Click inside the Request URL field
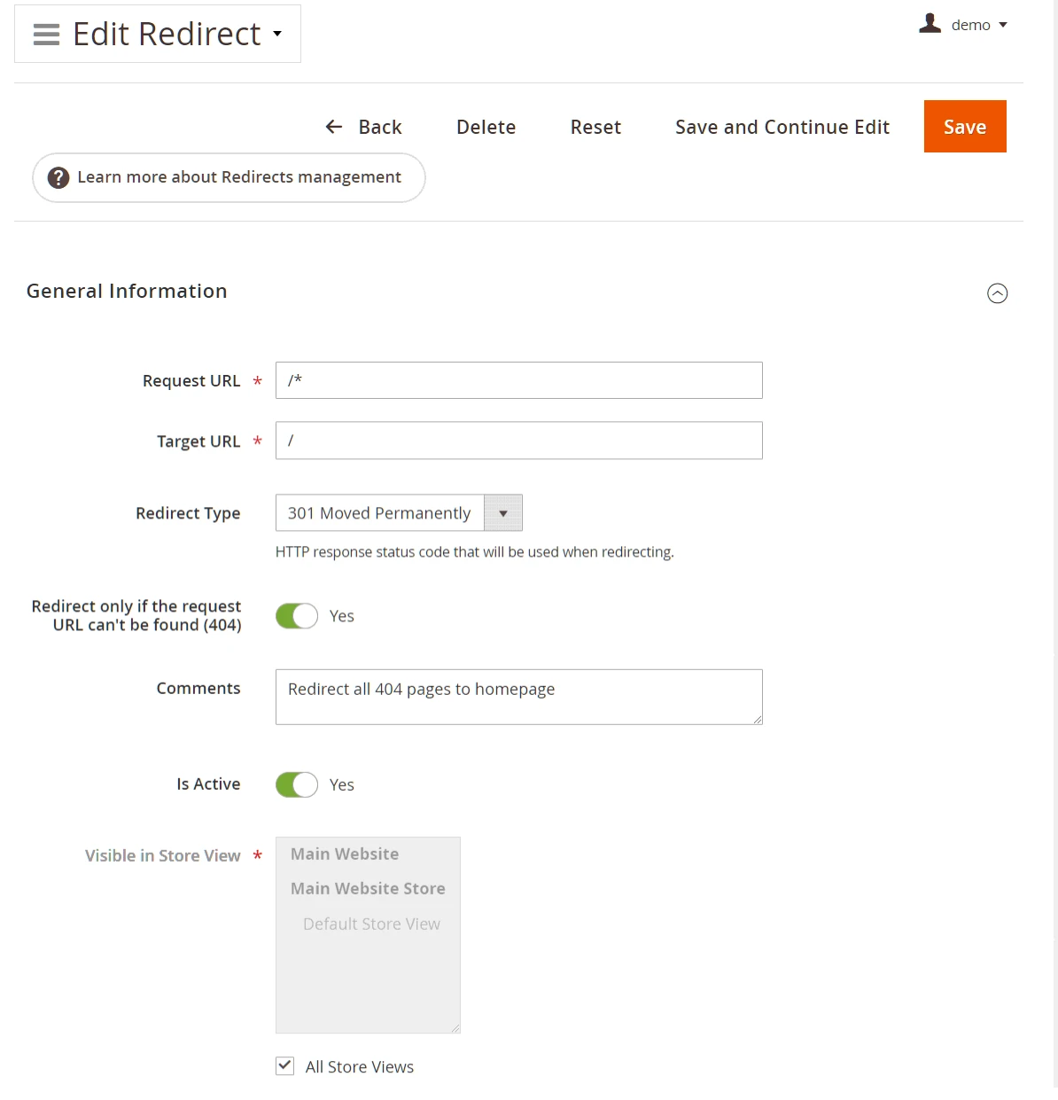The width and height of the screenshot is (1058, 1100). (x=518, y=380)
